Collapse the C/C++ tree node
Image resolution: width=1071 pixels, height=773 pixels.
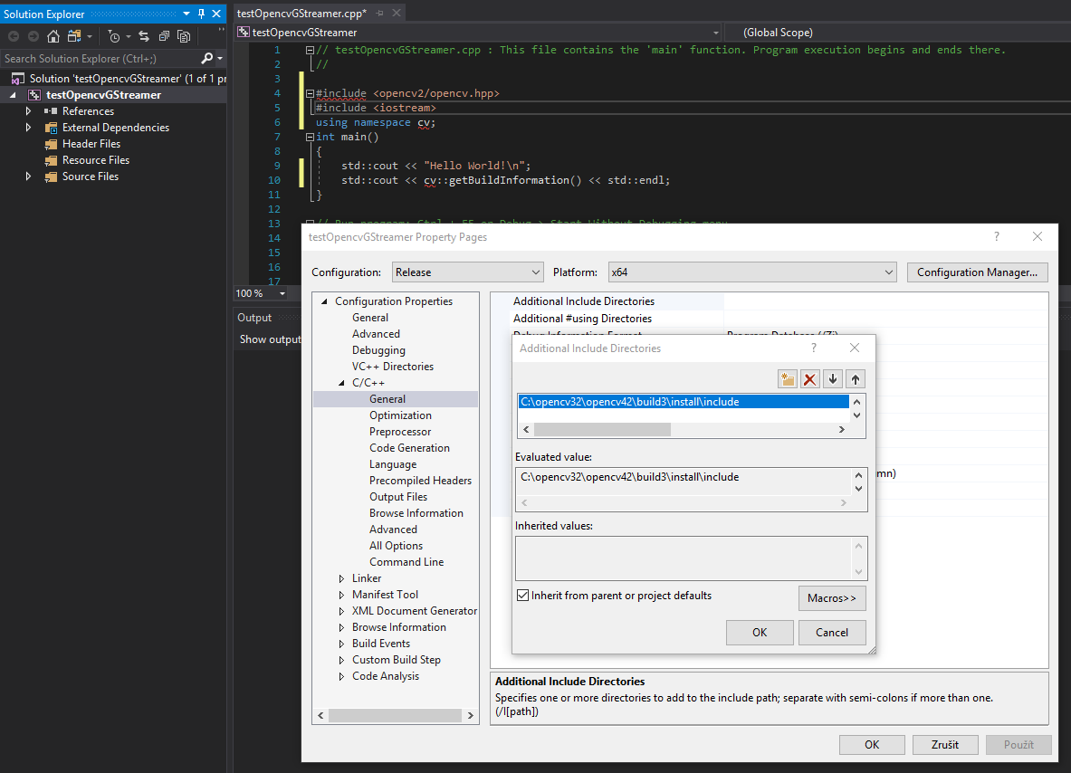pyautogui.click(x=341, y=383)
